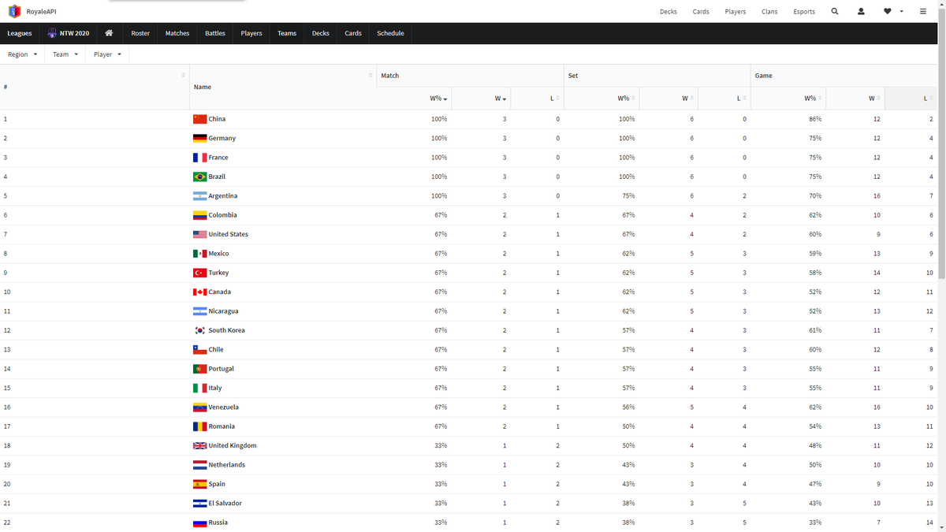Image resolution: width=946 pixels, height=532 pixels.
Task: Open the hamburger menu icon
Action: click(923, 12)
